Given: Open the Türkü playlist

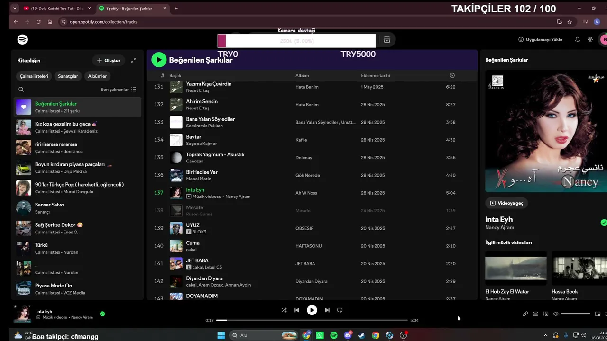Looking at the screenshot, I should (x=77, y=249).
